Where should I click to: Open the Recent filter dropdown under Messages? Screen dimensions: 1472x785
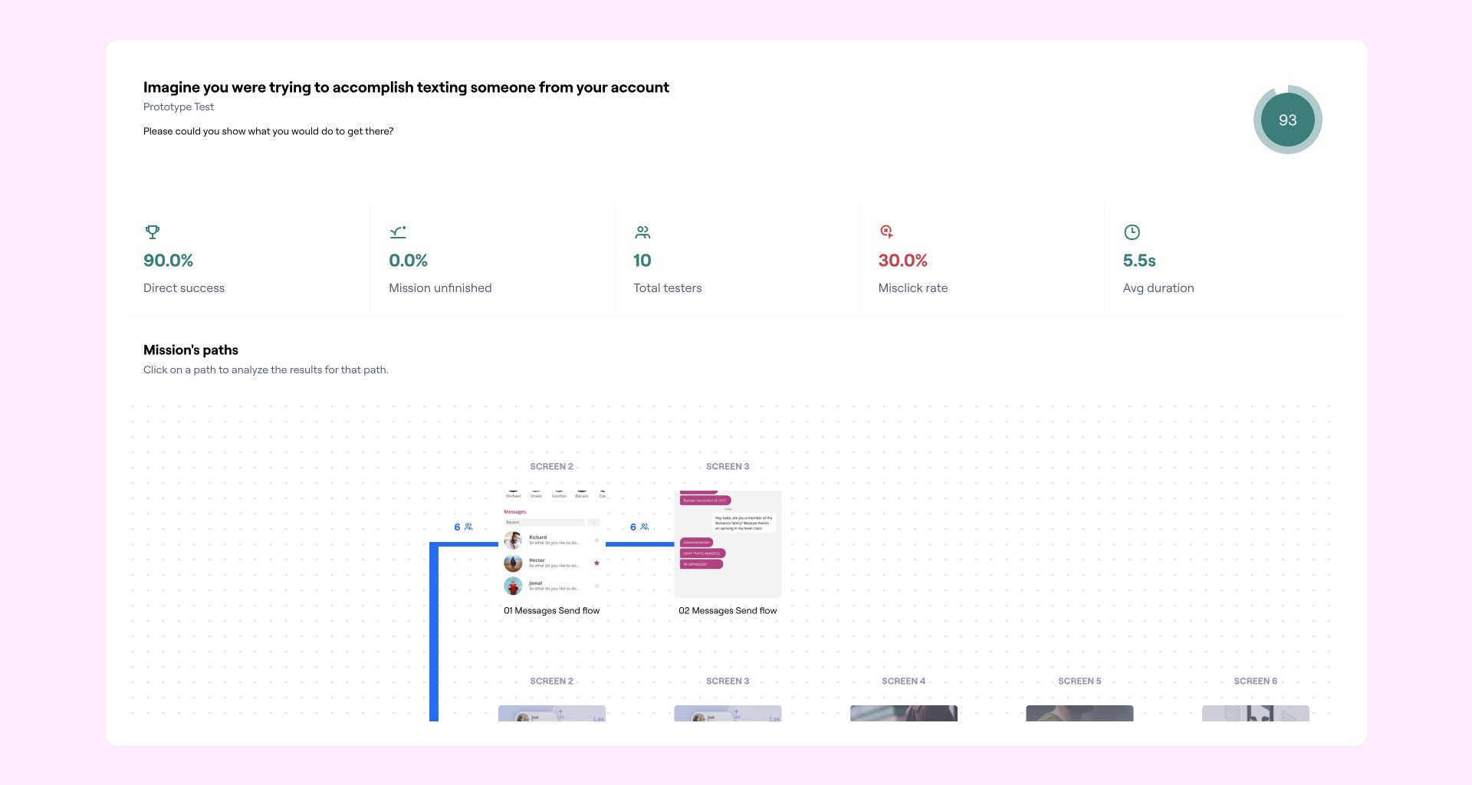(x=593, y=522)
